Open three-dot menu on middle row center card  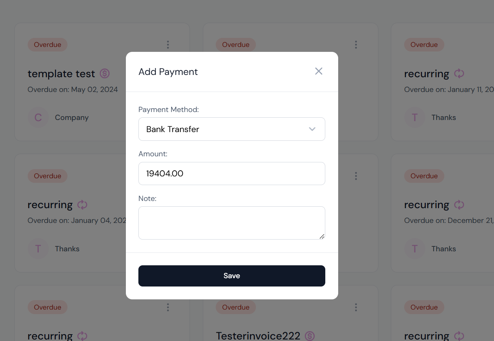356,176
